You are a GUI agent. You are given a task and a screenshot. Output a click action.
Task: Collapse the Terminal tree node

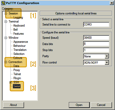coord(6,21)
